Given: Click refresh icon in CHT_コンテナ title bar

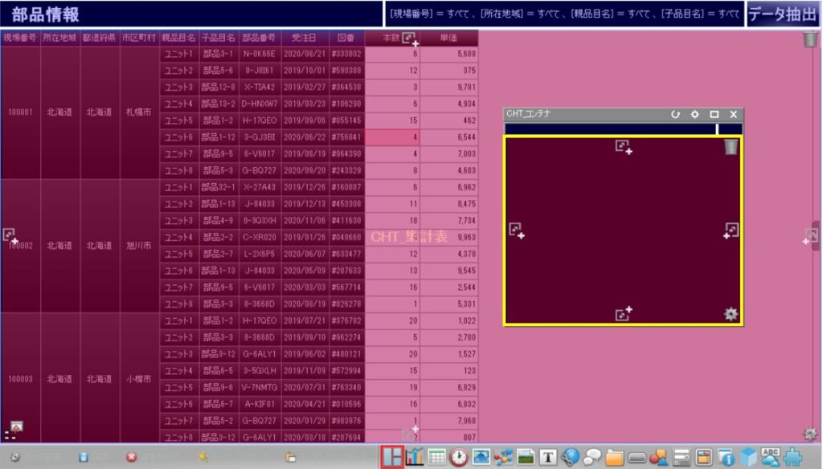Looking at the screenshot, I should click(676, 115).
